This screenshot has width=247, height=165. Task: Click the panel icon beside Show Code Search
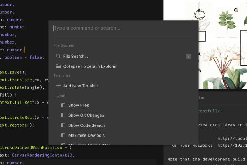pos(63,125)
